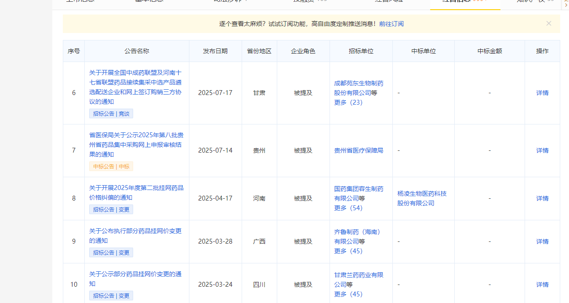Click 详情 for the 广西 row
569x303 pixels.
542,241
